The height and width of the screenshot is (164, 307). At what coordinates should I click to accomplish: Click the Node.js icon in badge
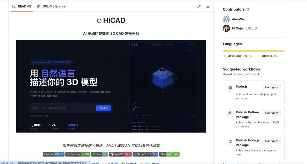(x=68, y=154)
